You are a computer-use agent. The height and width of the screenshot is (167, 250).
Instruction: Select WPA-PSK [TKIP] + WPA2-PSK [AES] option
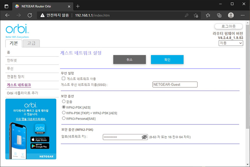[x=64, y=113]
